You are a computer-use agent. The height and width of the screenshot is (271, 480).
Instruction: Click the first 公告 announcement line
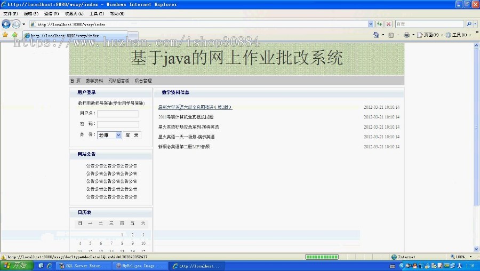tap(111, 166)
